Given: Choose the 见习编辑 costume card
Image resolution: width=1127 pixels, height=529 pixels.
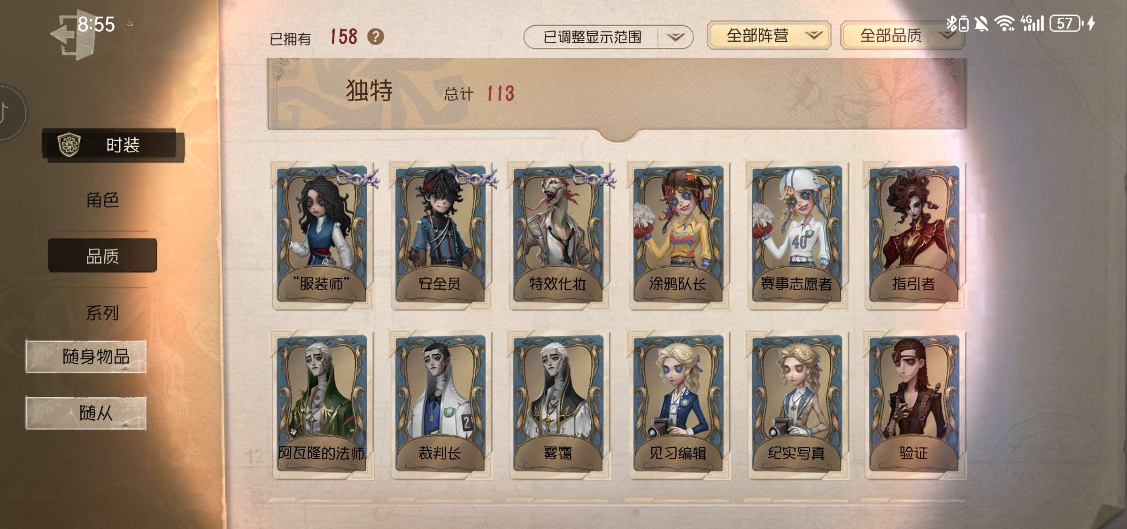Looking at the screenshot, I should point(679,405).
